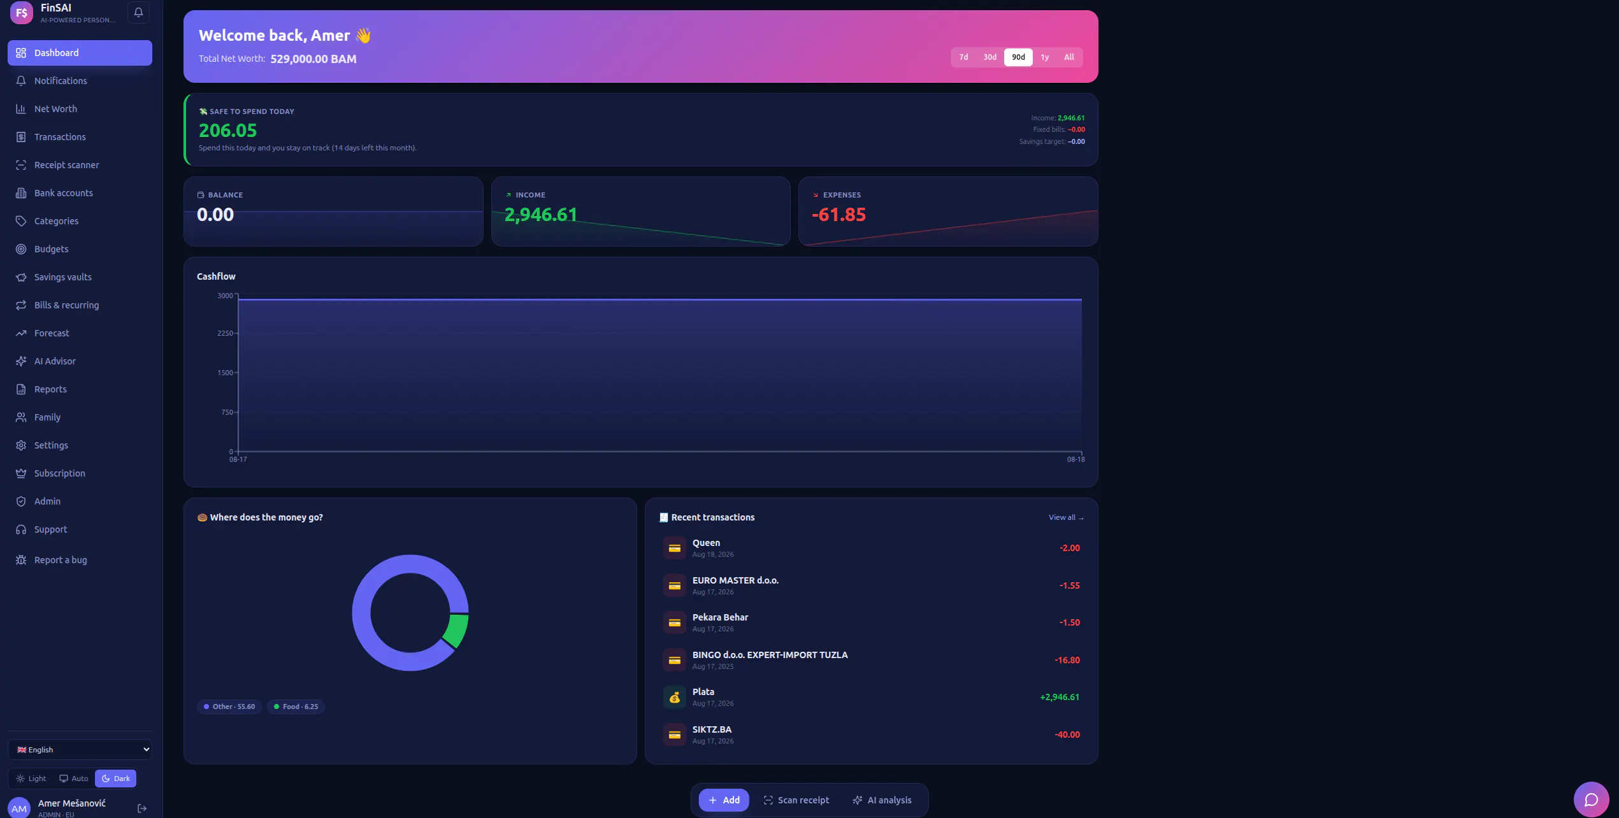Click the Pekara Behar transaction name
The width and height of the screenshot is (1619, 818).
coord(720,617)
